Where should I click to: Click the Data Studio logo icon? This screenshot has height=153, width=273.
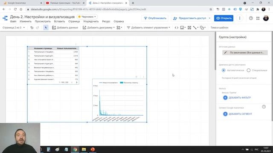(5, 18)
